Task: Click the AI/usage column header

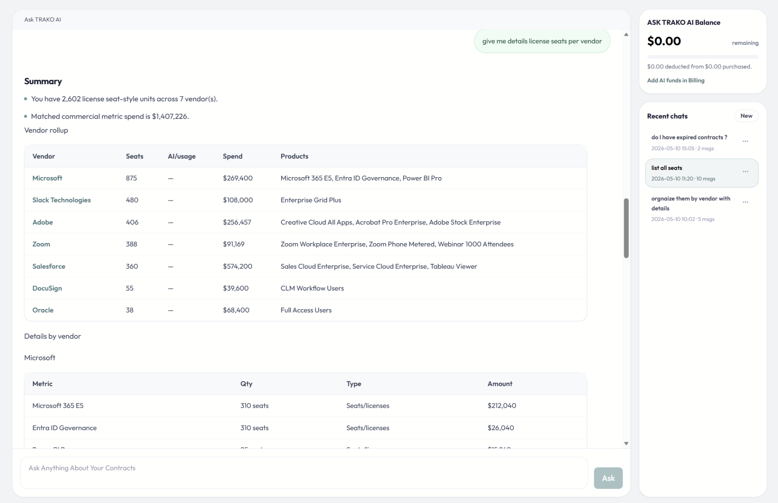Action: click(x=182, y=156)
